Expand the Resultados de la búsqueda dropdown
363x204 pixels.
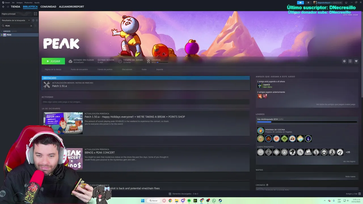16,20
